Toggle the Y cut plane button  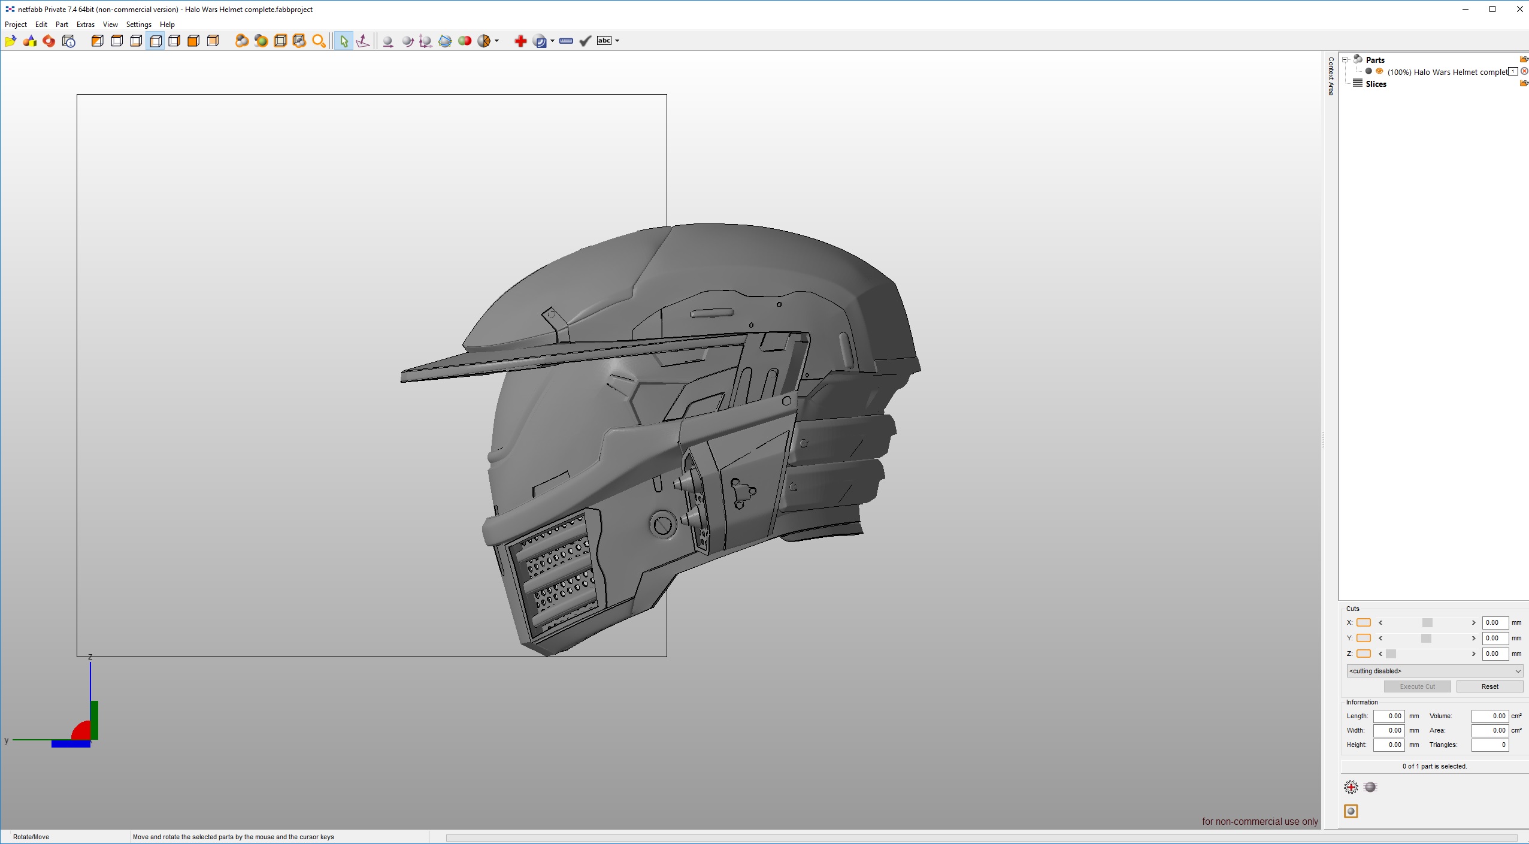tap(1364, 638)
